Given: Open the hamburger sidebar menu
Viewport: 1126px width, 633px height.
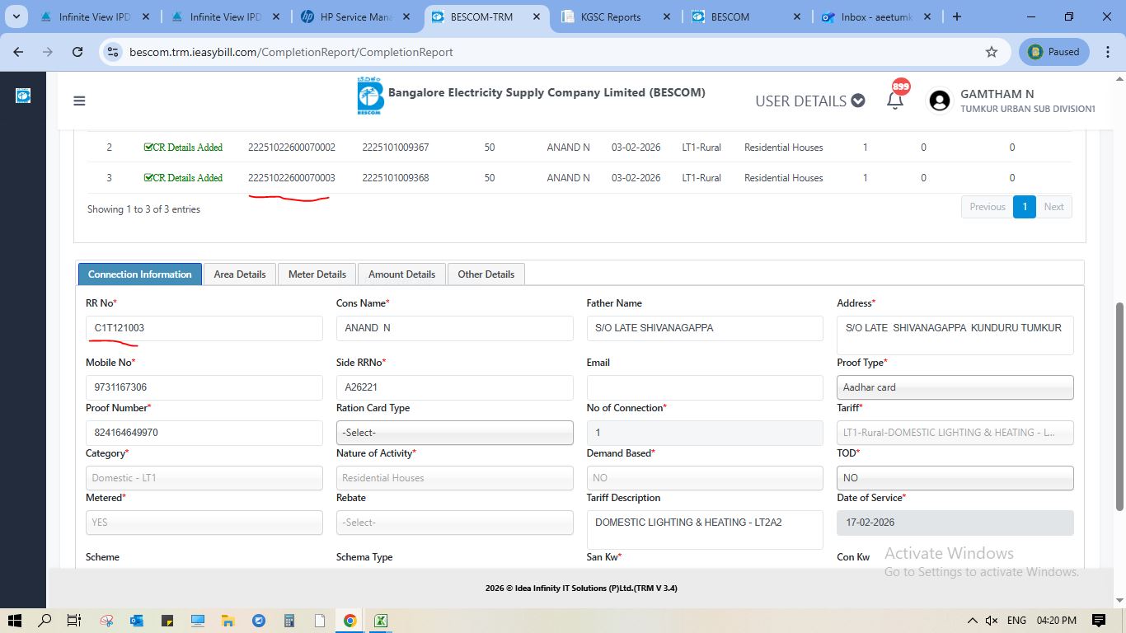Looking at the screenshot, I should [x=79, y=101].
